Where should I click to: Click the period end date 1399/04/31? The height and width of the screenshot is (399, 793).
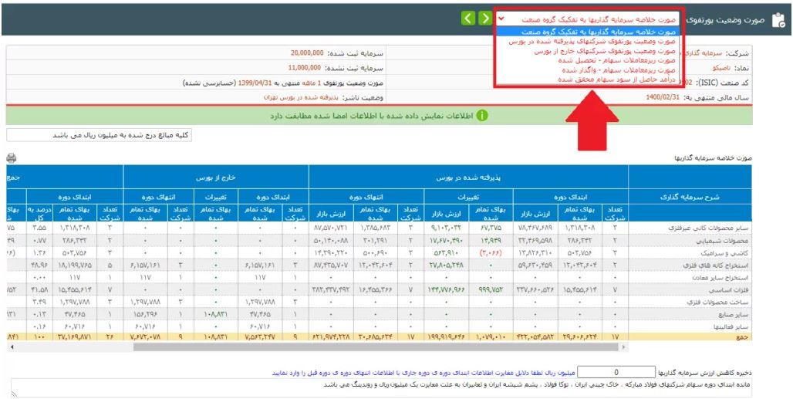coord(254,83)
